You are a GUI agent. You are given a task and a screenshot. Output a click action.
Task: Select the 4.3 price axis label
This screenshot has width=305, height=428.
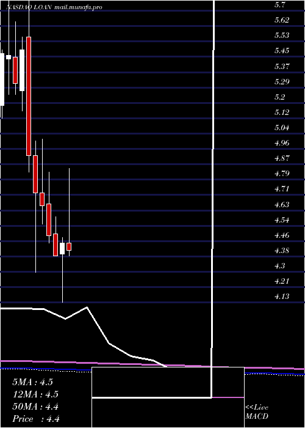point(280,265)
